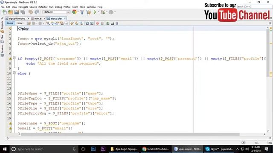Click the Clean and Build Project icon
The height and width of the screenshot is (153, 273).
[88, 12]
